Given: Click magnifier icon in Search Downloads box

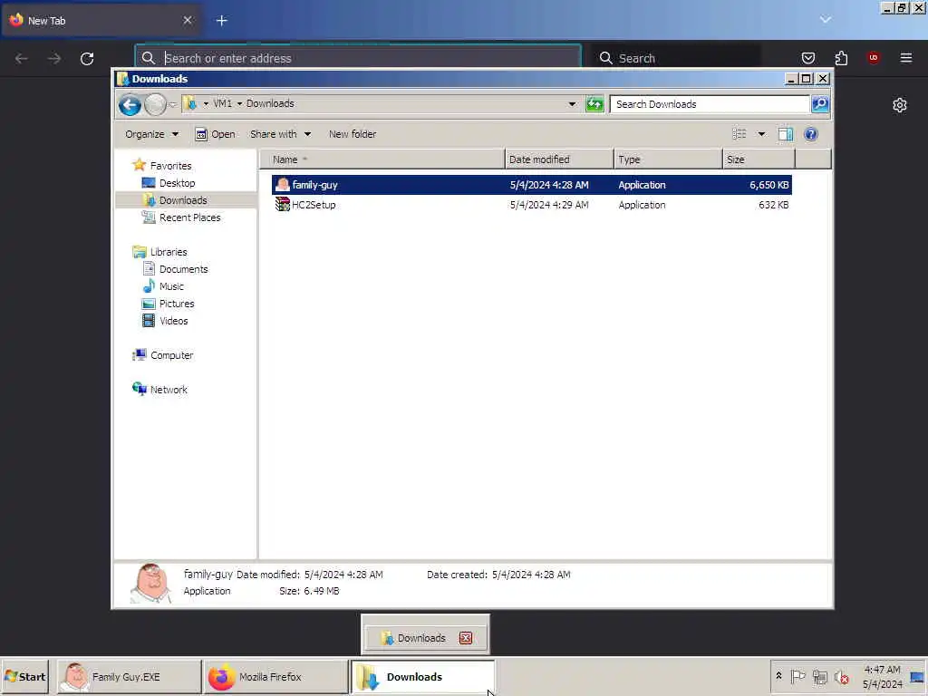Looking at the screenshot, I should coord(819,104).
